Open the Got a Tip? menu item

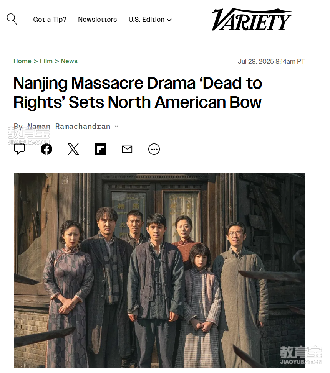tap(50, 20)
